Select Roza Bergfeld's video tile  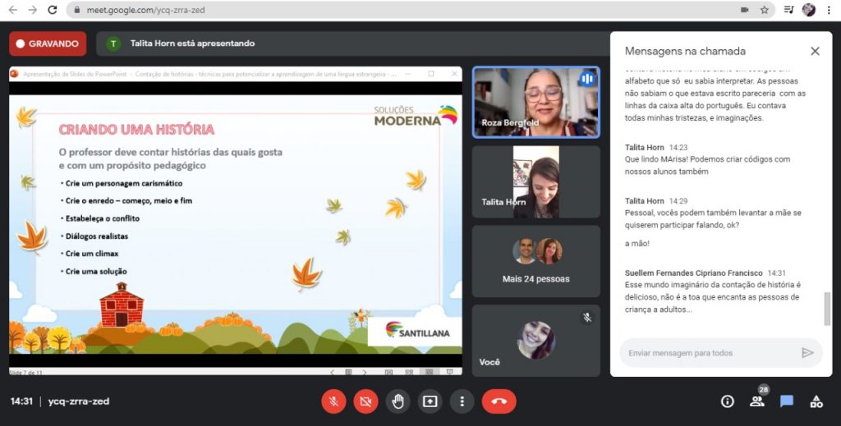tap(535, 102)
